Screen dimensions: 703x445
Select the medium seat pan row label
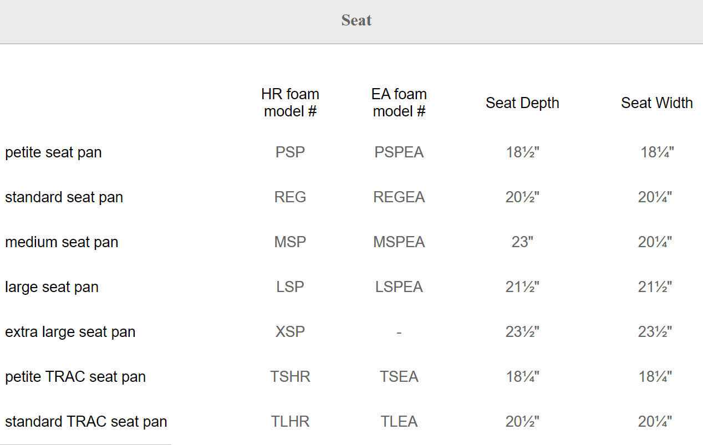coord(62,242)
